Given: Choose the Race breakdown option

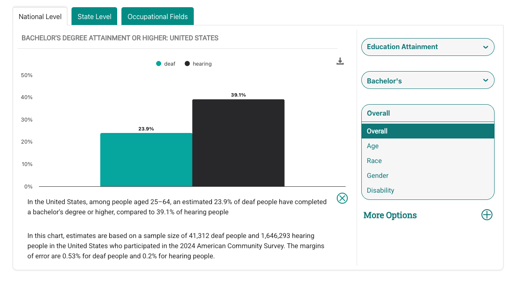Looking at the screenshot, I should click(x=374, y=161).
